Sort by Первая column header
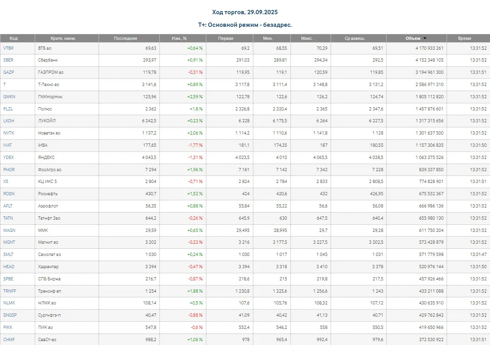Screen dimensions: 490x345 pos(226,38)
